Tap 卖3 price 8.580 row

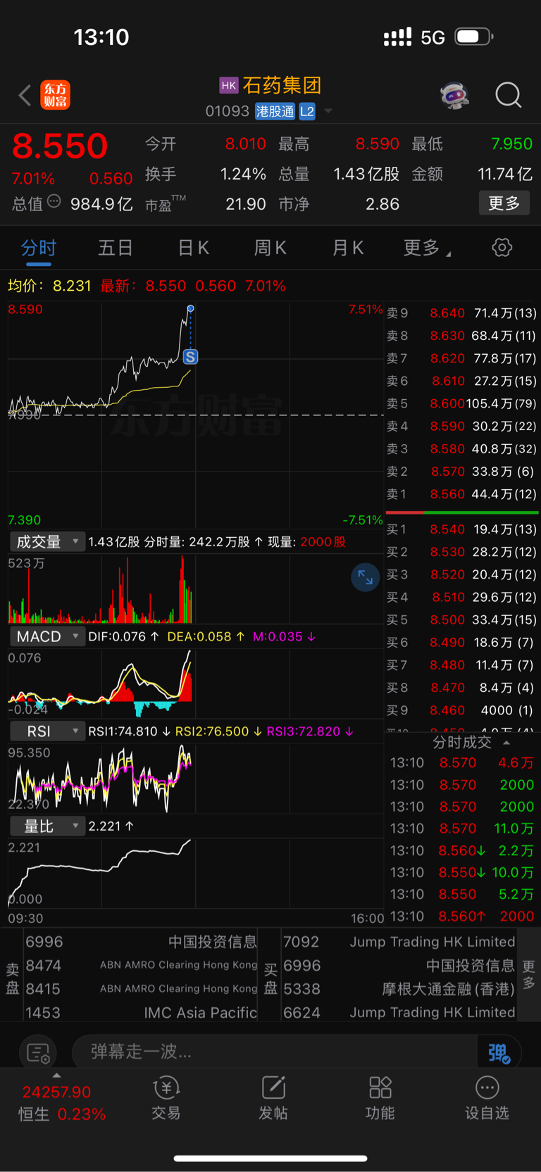point(462,448)
